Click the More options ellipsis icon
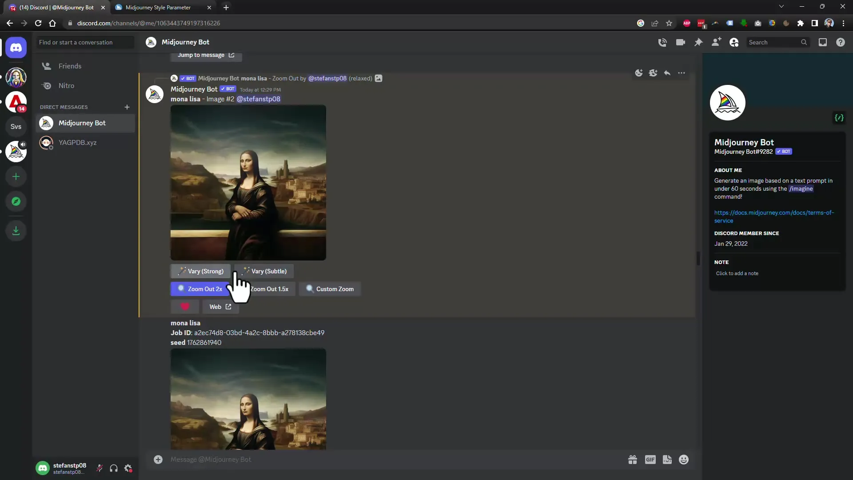Screen dimensions: 853x480 [x=682, y=73]
